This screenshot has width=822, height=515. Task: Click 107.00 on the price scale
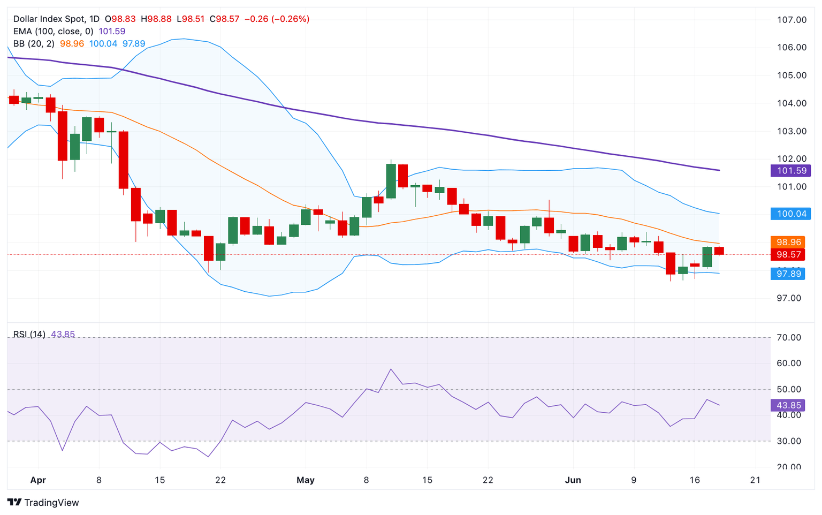point(791,20)
